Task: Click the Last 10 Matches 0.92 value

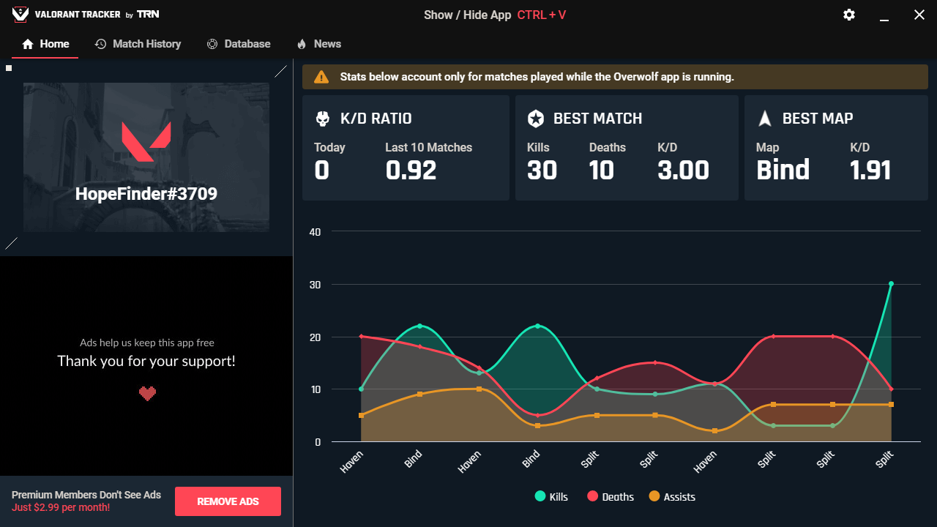Action: pyautogui.click(x=411, y=171)
